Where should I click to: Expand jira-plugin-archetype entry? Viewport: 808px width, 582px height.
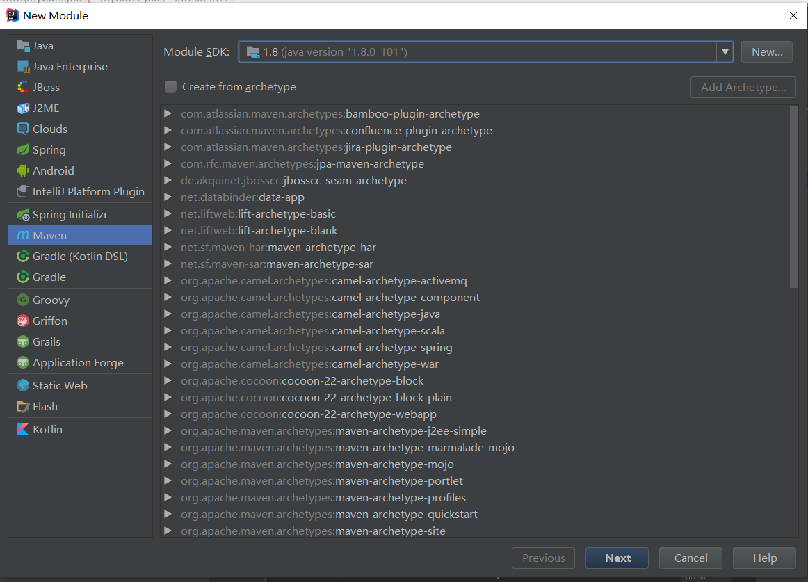(x=168, y=147)
